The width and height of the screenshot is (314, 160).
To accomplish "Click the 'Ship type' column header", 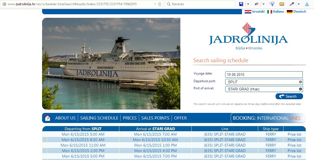I will (271, 129).
